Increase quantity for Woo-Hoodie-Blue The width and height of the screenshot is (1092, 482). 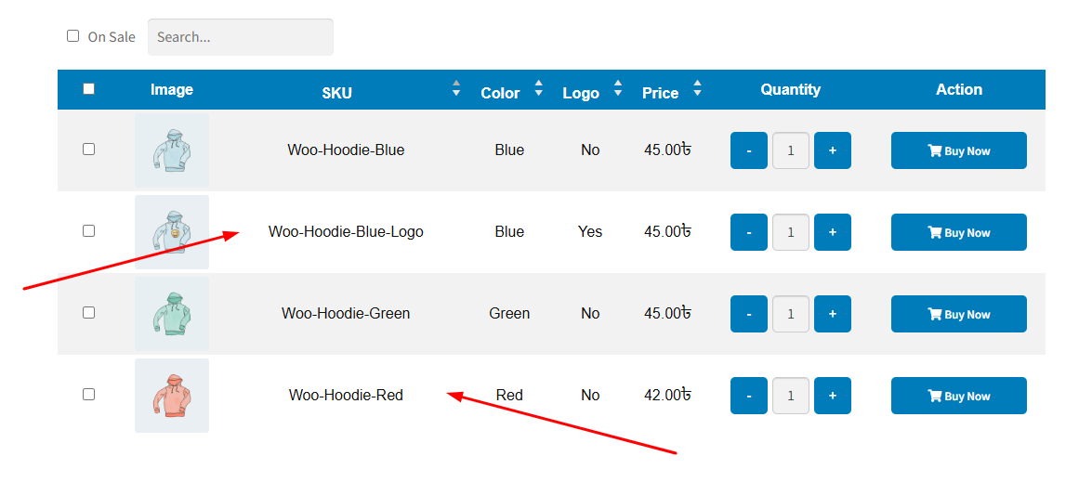click(832, 150)
